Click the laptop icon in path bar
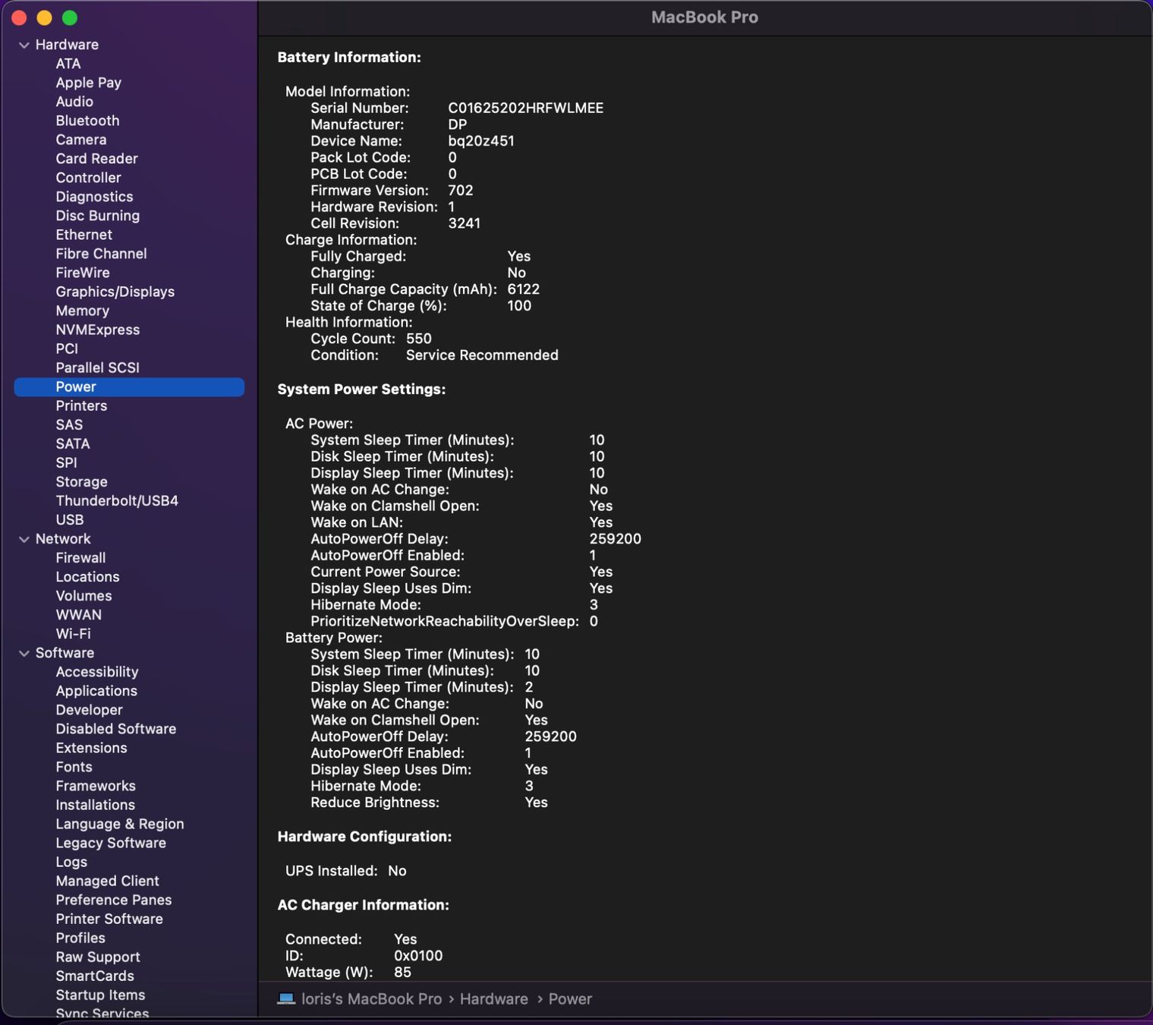The height and width of the screenshot is (1025, 1153). coord(286,998)
